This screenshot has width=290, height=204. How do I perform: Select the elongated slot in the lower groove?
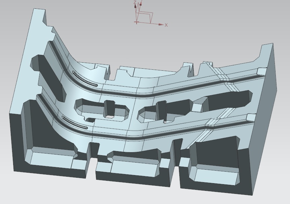point(75,123)
